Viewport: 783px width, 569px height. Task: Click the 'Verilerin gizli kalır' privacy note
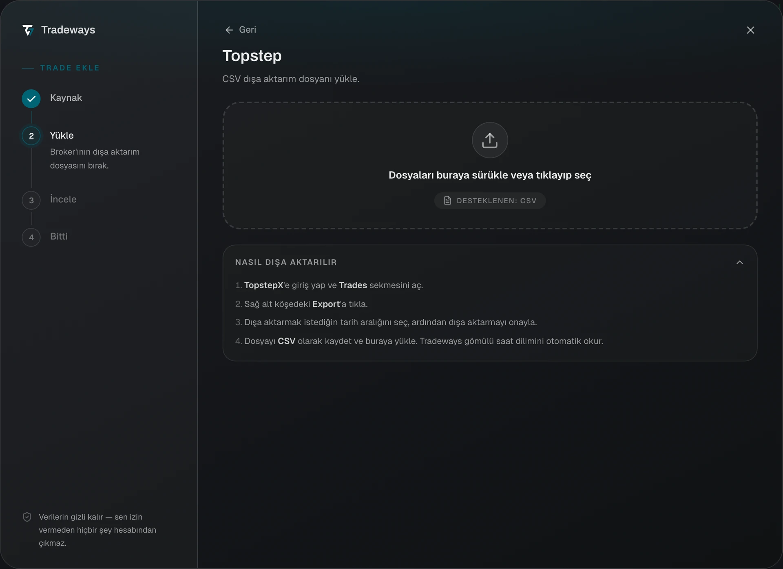97,530
